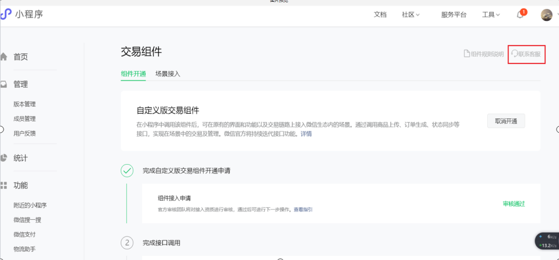This screenshot has width=559, height=260.
Task: Open 微信搜一搜 in the sidebar
Action: (x=27, y=220)
